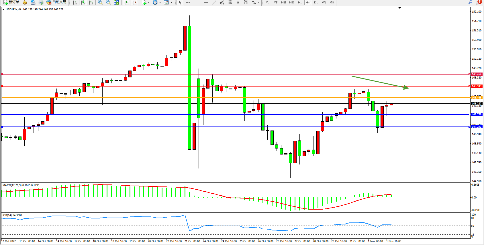The width and height of the screenshot is (484, 245).
Task: Click the chart shift triangle marker at top
Action: click(399, 8)
